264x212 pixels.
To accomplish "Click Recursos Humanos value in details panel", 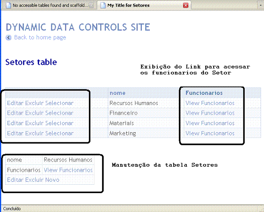I will tap(68, 160).
